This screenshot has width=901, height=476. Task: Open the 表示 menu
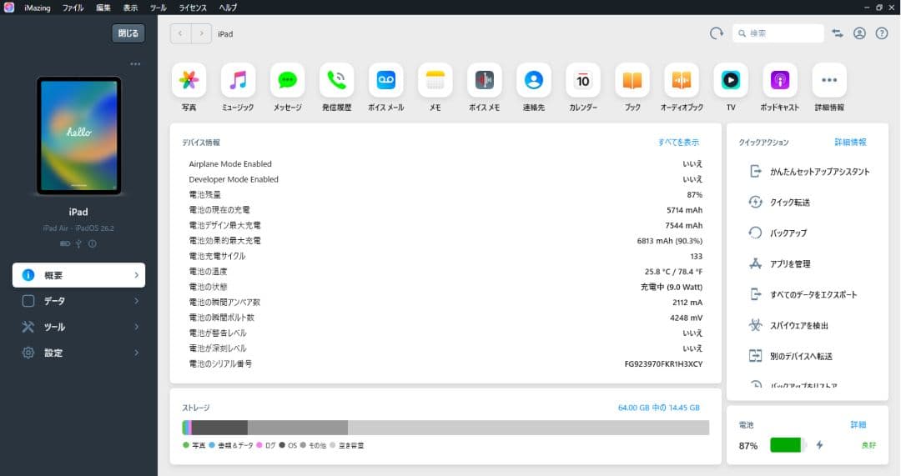(x=130, y=8)
